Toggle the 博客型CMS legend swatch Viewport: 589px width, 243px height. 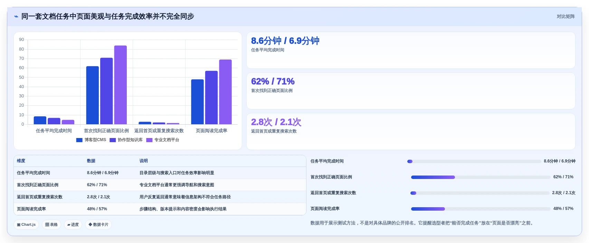[x=79, y=140]
